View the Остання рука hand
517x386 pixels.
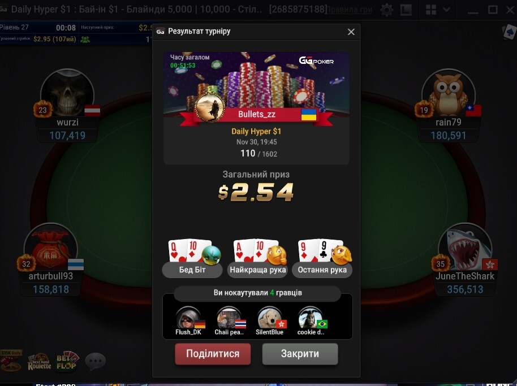pos(322,258)
